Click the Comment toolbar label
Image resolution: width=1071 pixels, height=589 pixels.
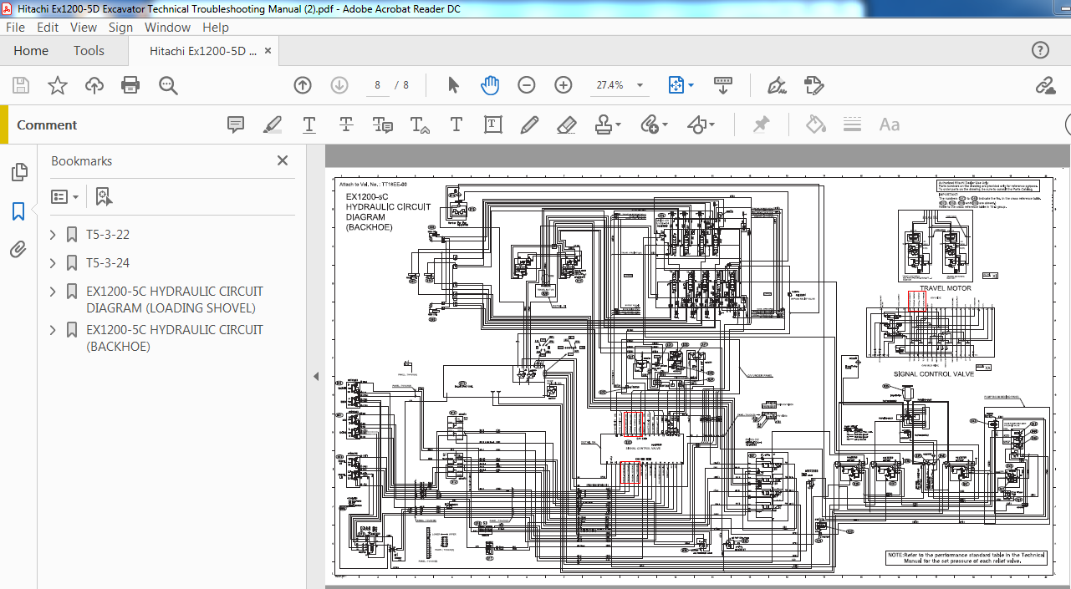(x=47, y=125)
